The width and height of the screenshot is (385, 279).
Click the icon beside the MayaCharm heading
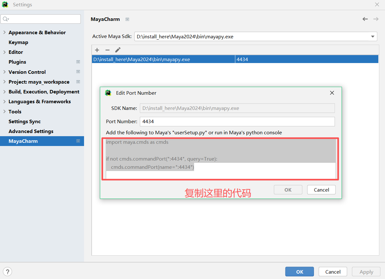pos(127,19)
